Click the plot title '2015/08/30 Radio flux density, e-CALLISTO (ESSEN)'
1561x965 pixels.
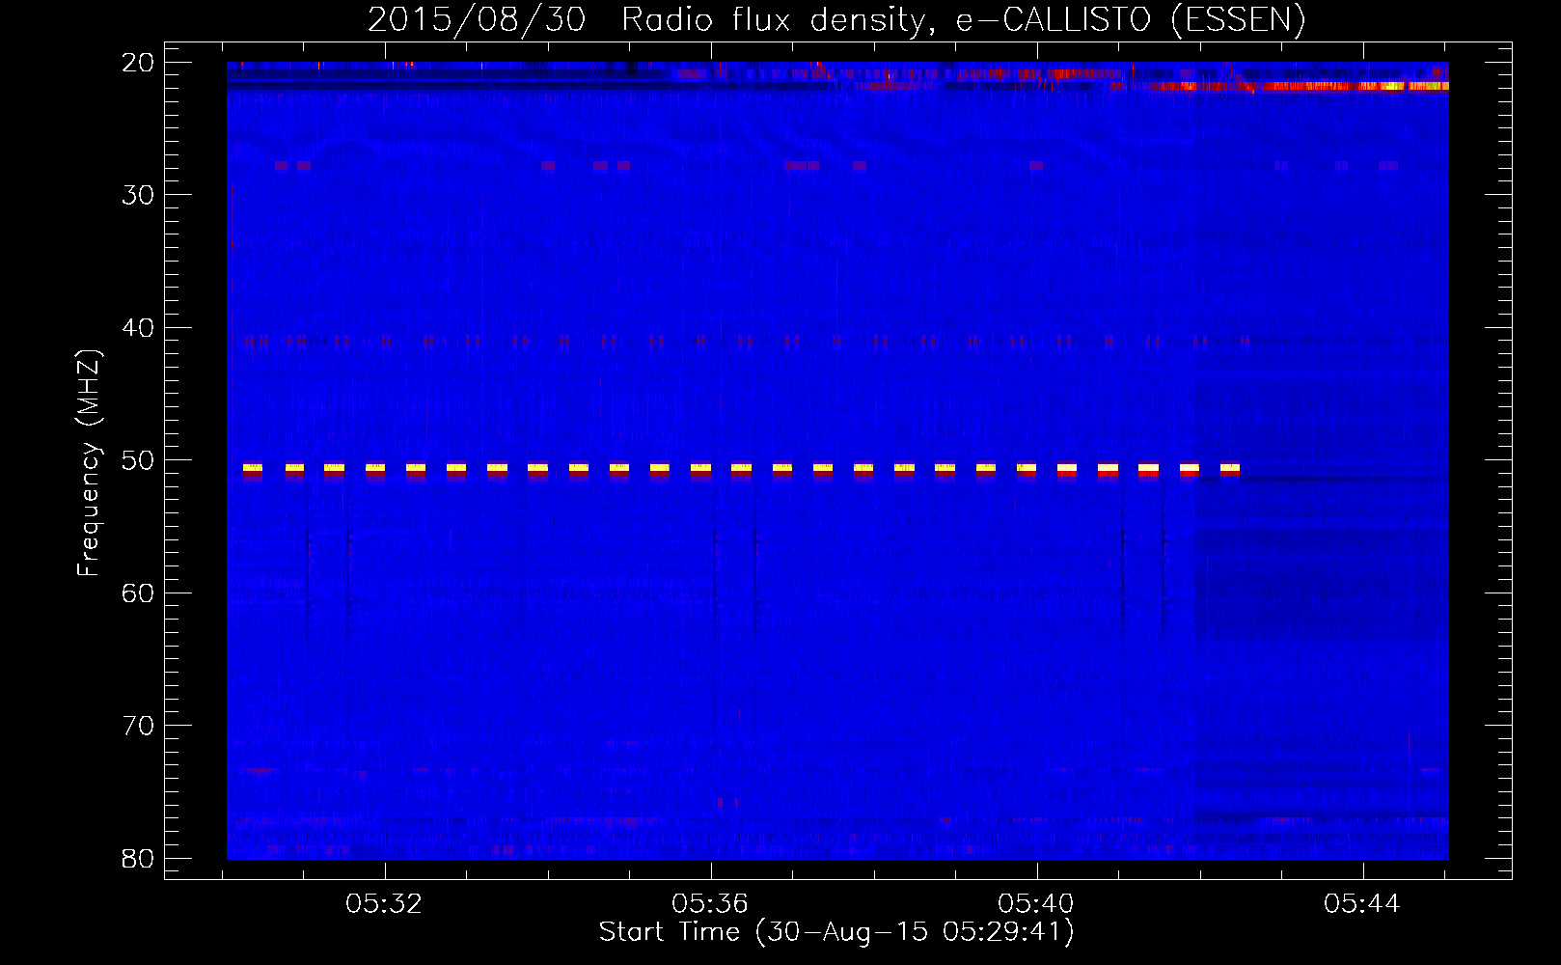[836, 20]
